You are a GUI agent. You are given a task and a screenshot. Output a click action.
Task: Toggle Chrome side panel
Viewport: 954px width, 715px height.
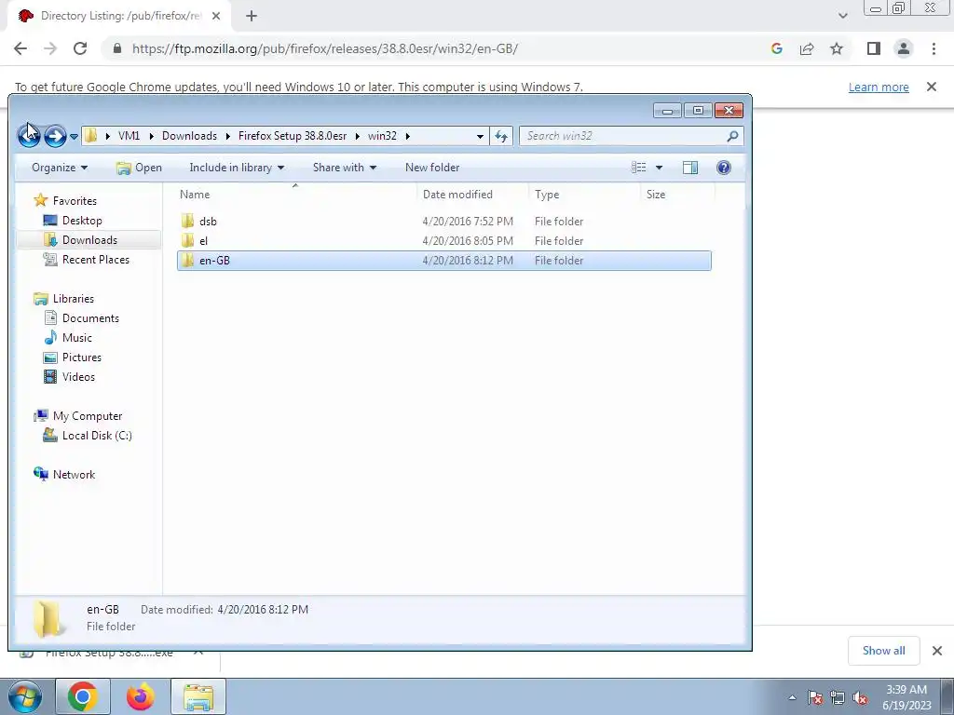[x=874, y=48]
